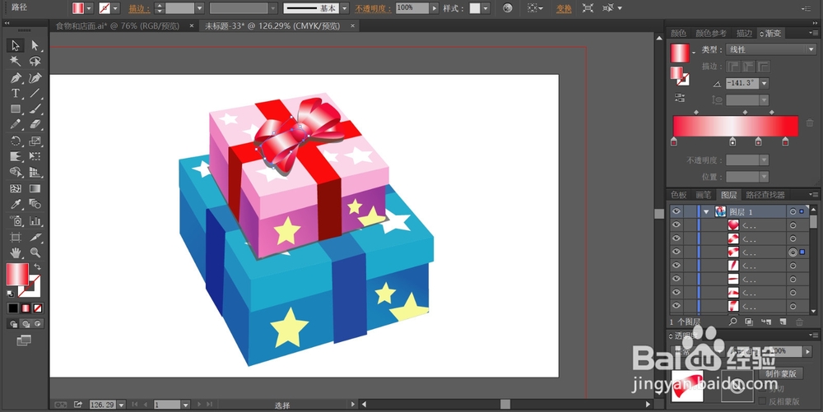
Task: Click the create new layer icon
Action: (783, 322)
